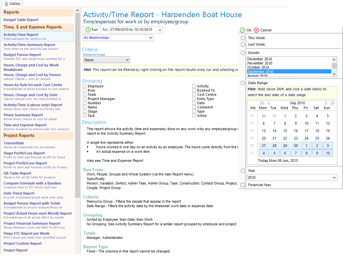Viewport: 343px width, 257px height.
Task: Click the red Cancel cross icon
Action: (256, 30)
